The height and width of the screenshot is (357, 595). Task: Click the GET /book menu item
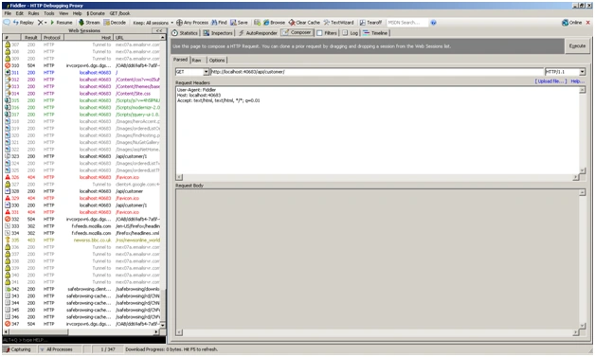coord(119,13)
